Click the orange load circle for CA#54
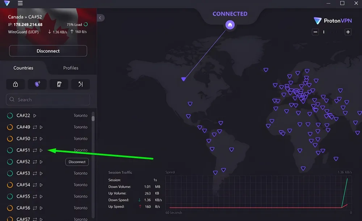This screenshot has width=362, height=221. point(10,185)
